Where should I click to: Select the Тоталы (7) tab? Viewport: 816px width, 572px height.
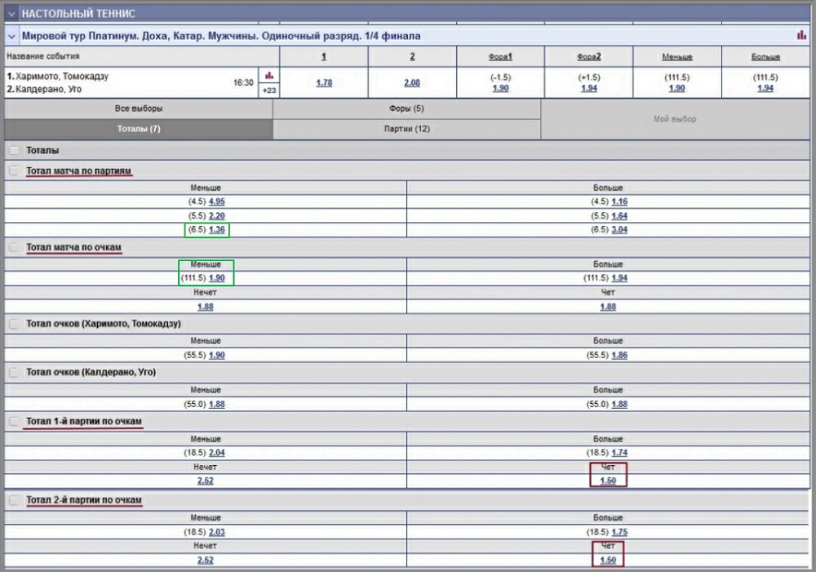pyautogui.click(x=138, y=129)
